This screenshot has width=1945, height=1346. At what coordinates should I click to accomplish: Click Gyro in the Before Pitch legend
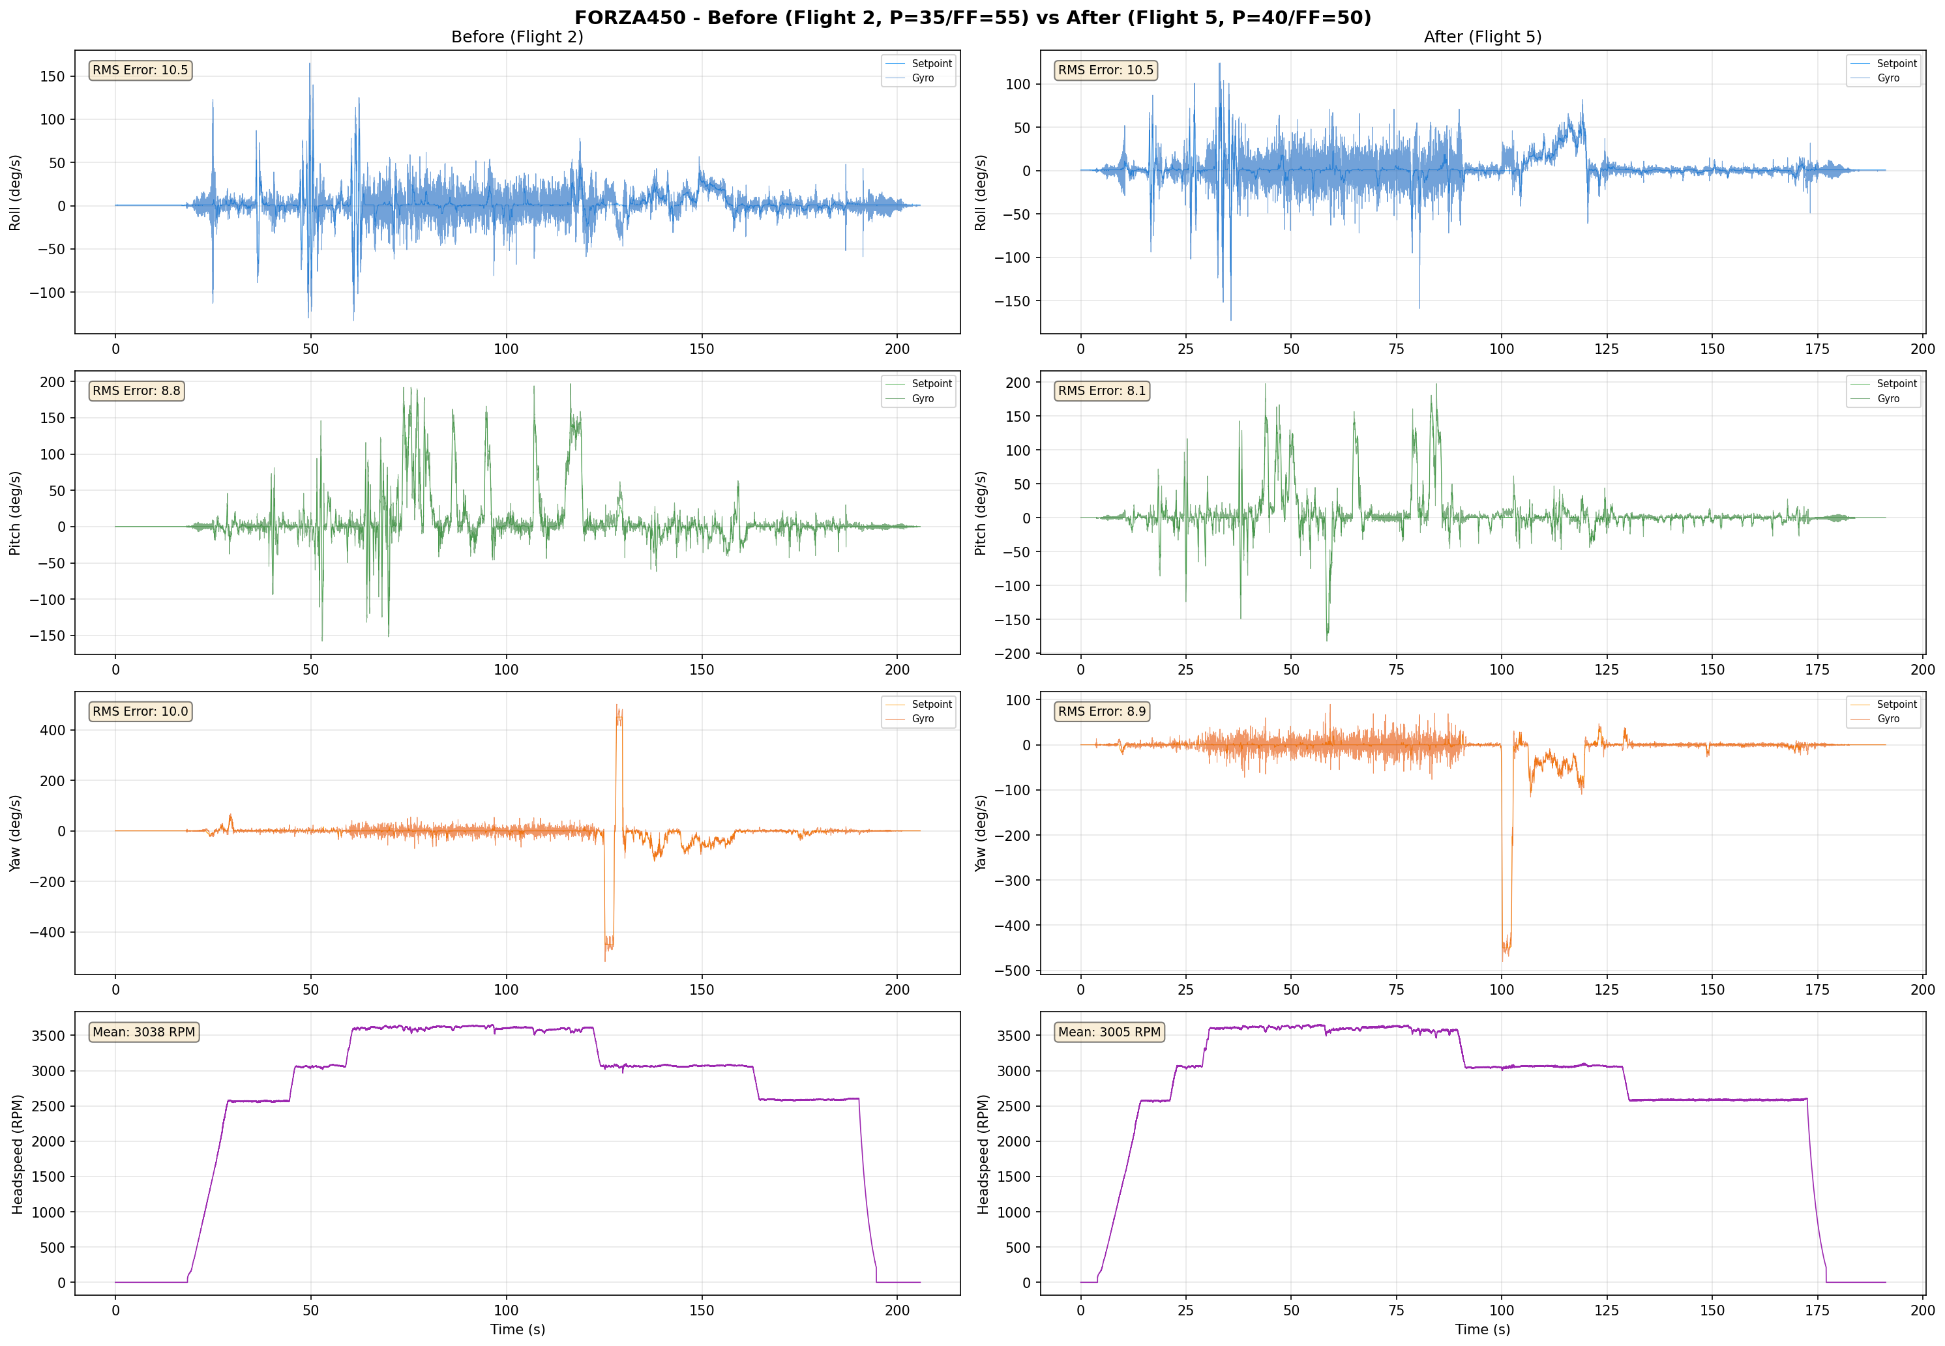pos(922,398)
